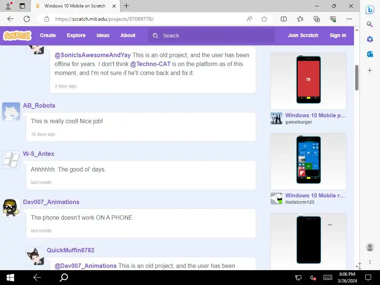This screenshot has width=380, height=285.
Task: Click Sign in
Action: (338, 35)
